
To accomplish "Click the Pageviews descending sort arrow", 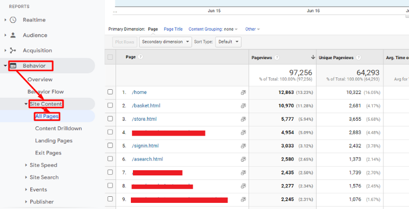I will pyautogui.click(x=313, y=57).
